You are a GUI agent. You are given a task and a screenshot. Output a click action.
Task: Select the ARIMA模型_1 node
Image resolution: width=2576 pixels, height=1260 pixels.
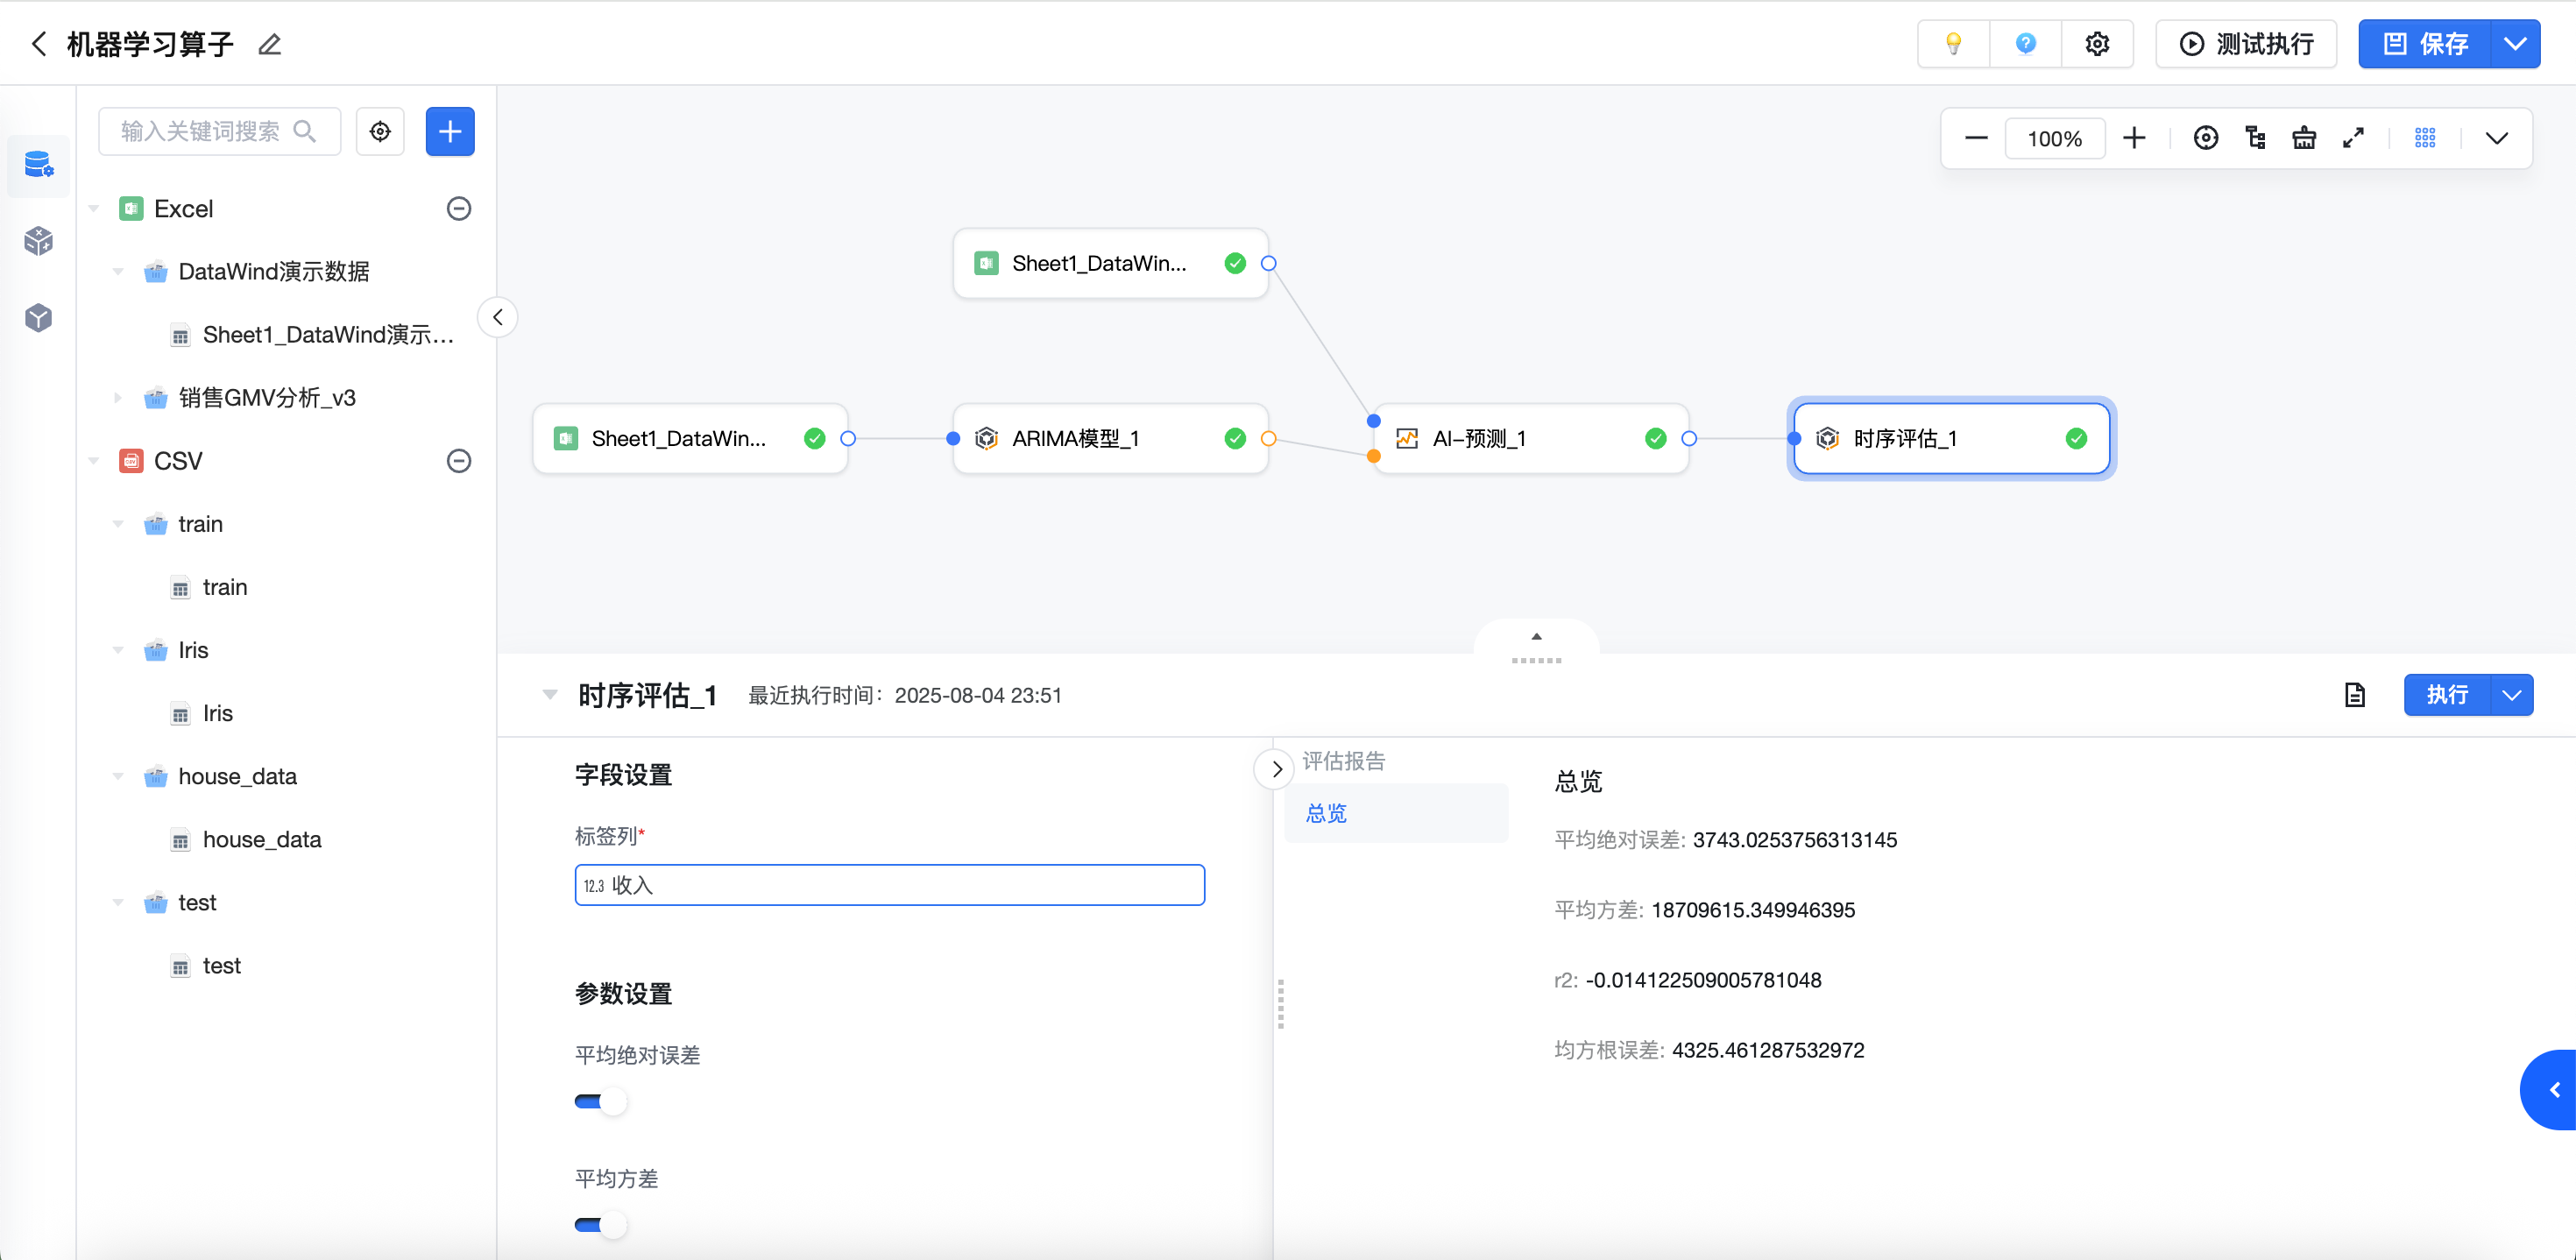click(1110, 438)
